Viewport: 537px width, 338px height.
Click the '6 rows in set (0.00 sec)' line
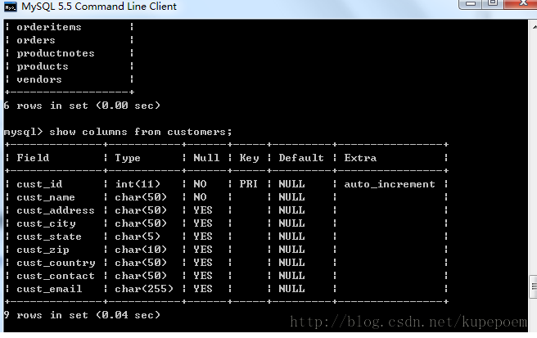click(82, 106)
